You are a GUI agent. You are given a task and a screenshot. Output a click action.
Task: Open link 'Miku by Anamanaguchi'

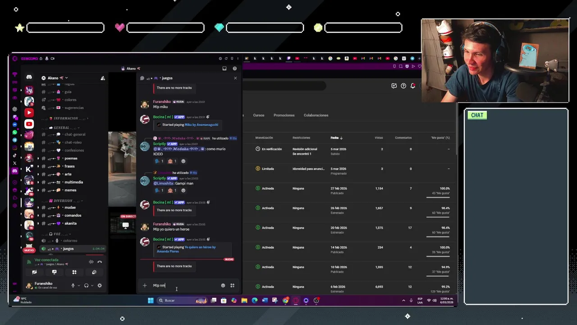[201, 125]
